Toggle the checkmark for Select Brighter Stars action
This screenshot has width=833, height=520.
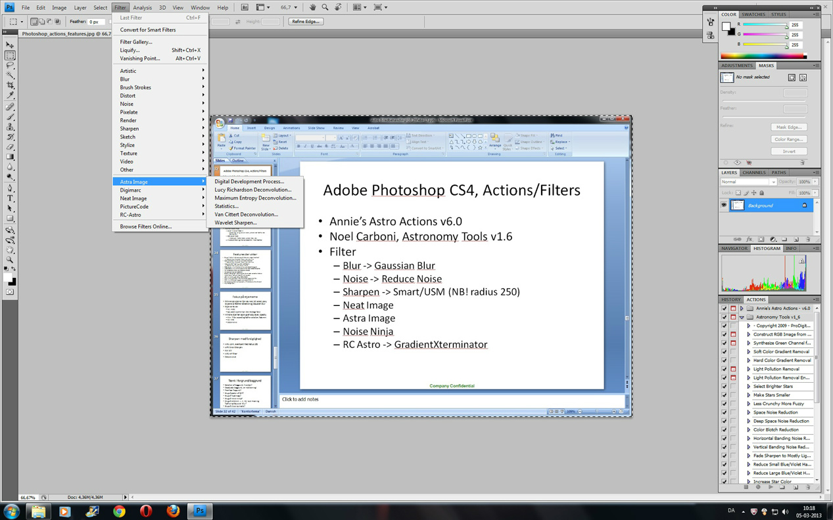click(725, 387)
